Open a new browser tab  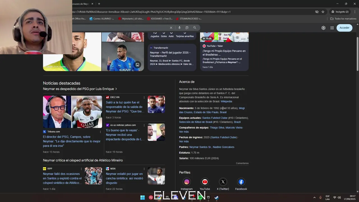pos(99,4)
